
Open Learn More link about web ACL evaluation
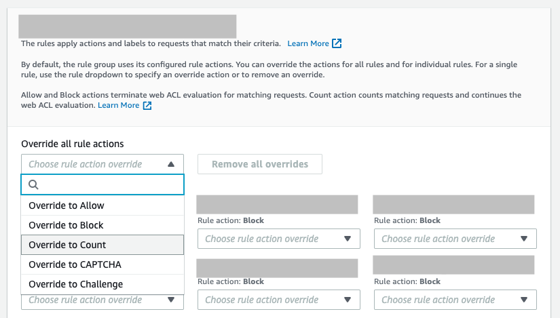click(118, 106)
